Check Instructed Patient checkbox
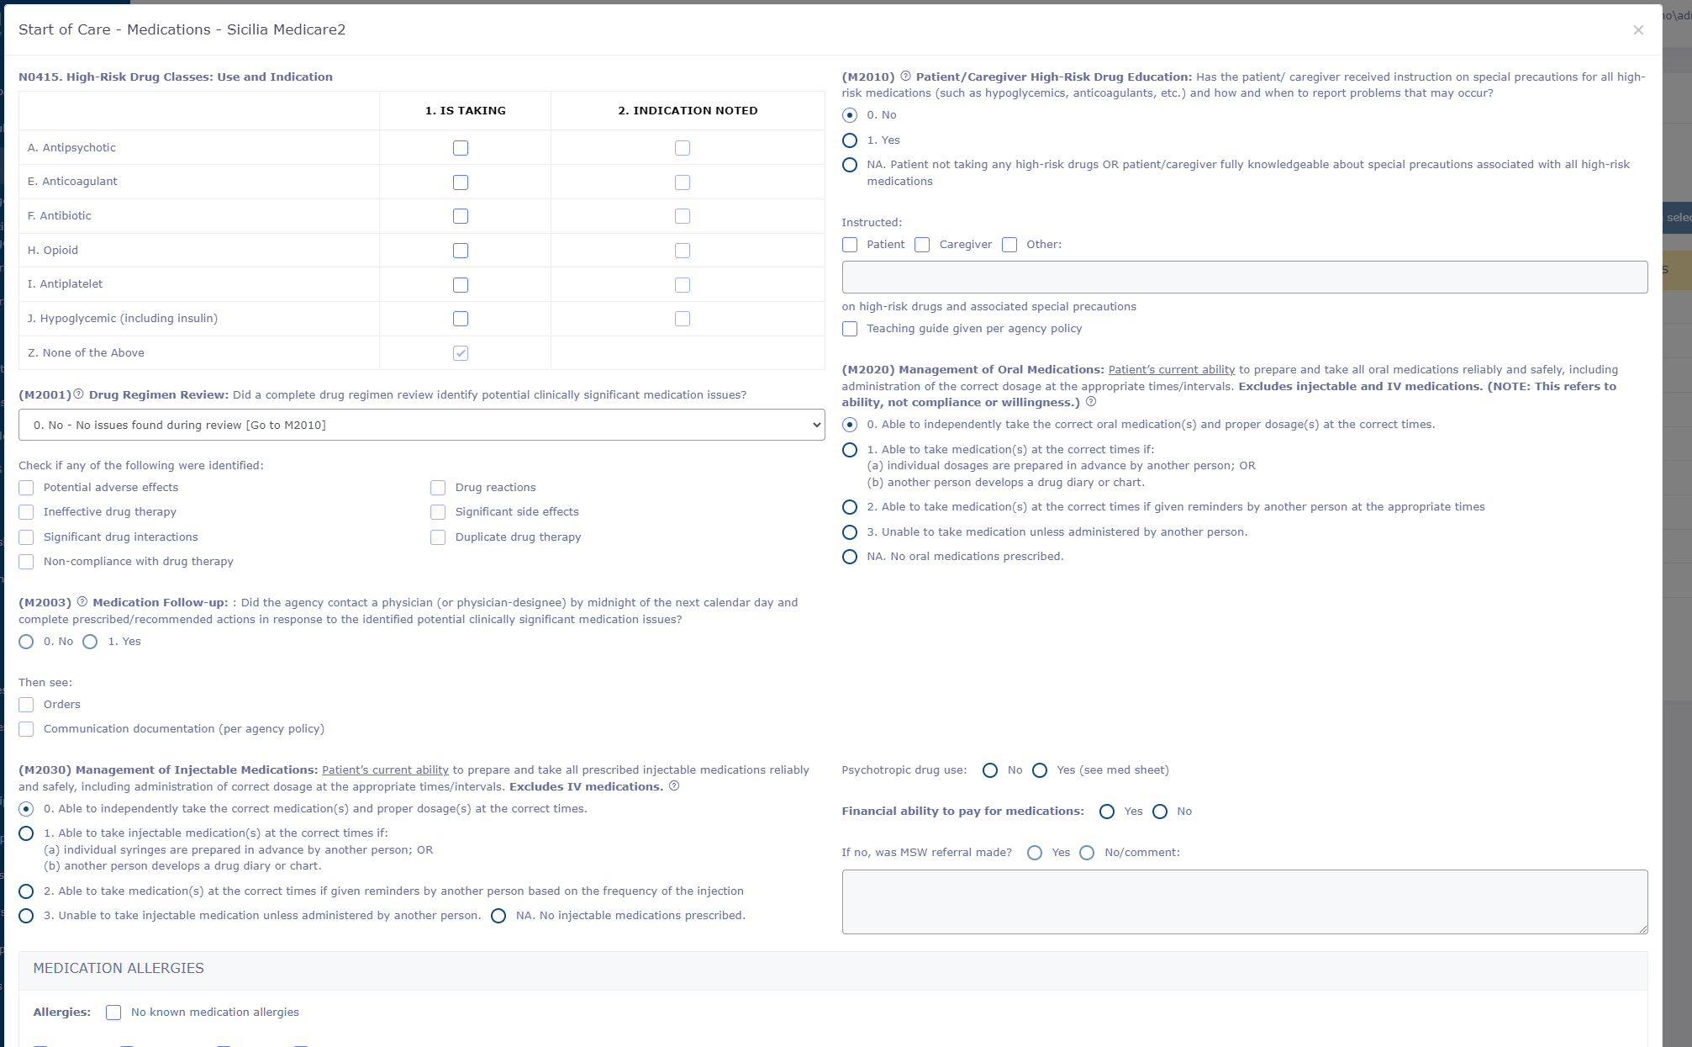The width and height of the screenshot is (1692, 1047). 850,245
